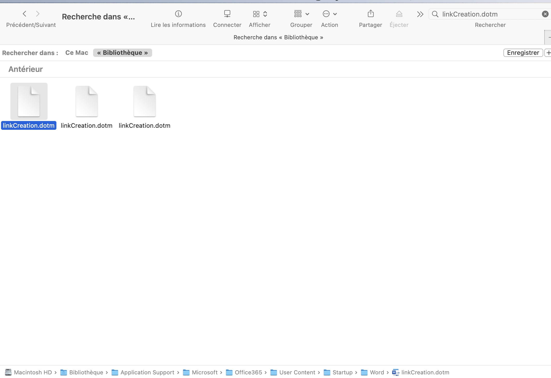This screenshot has width=551, height=378.
Task: Open the Grouper dropdown menu
Action: [x=301, y=14]
